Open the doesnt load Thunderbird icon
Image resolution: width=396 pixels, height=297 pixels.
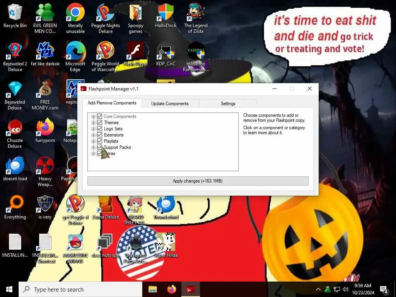(15, 169)
